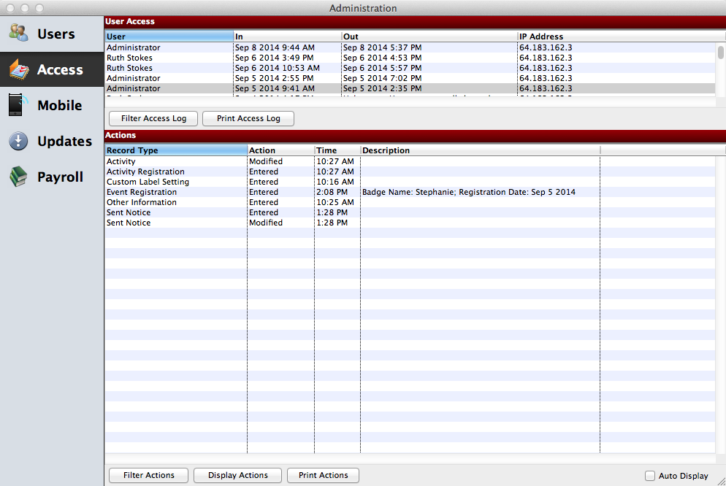Sort access log by User column
The height and width of the screenshot is (486, 726).
[168, 36]
